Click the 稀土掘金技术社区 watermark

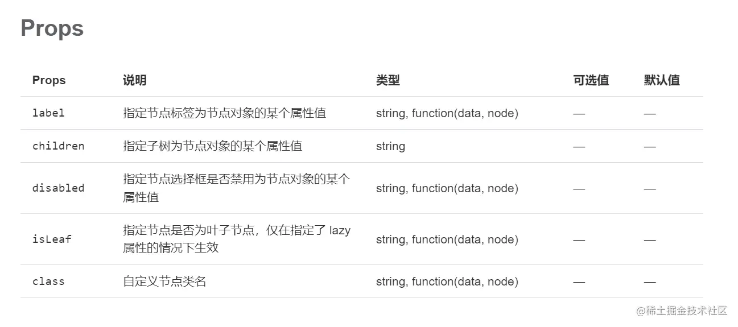pos(682,311)
